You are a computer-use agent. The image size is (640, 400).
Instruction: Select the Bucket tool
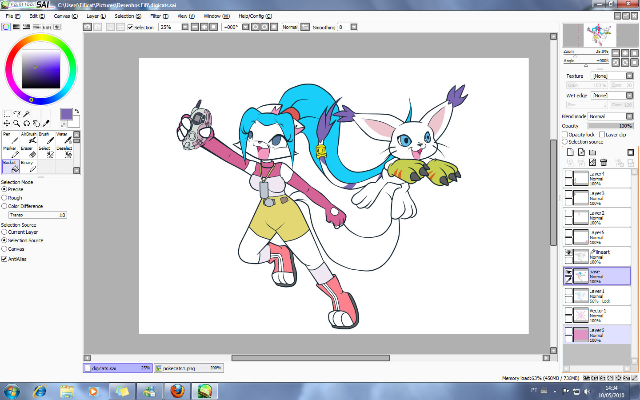tap(11, 166)
